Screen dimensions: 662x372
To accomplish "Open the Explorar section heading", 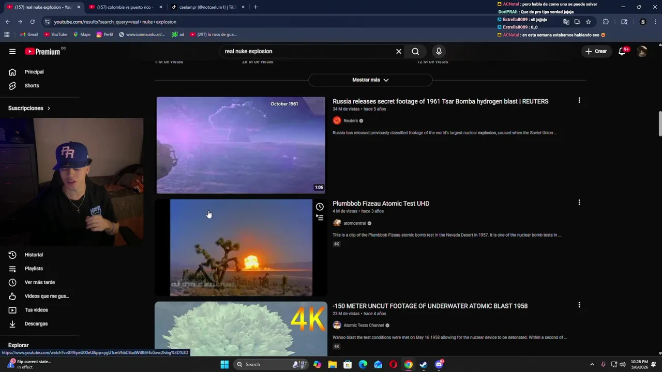I will click(x=18, y=345).
